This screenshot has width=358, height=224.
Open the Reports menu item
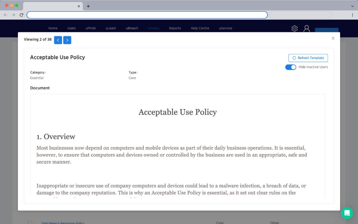(x=175, y=28)
